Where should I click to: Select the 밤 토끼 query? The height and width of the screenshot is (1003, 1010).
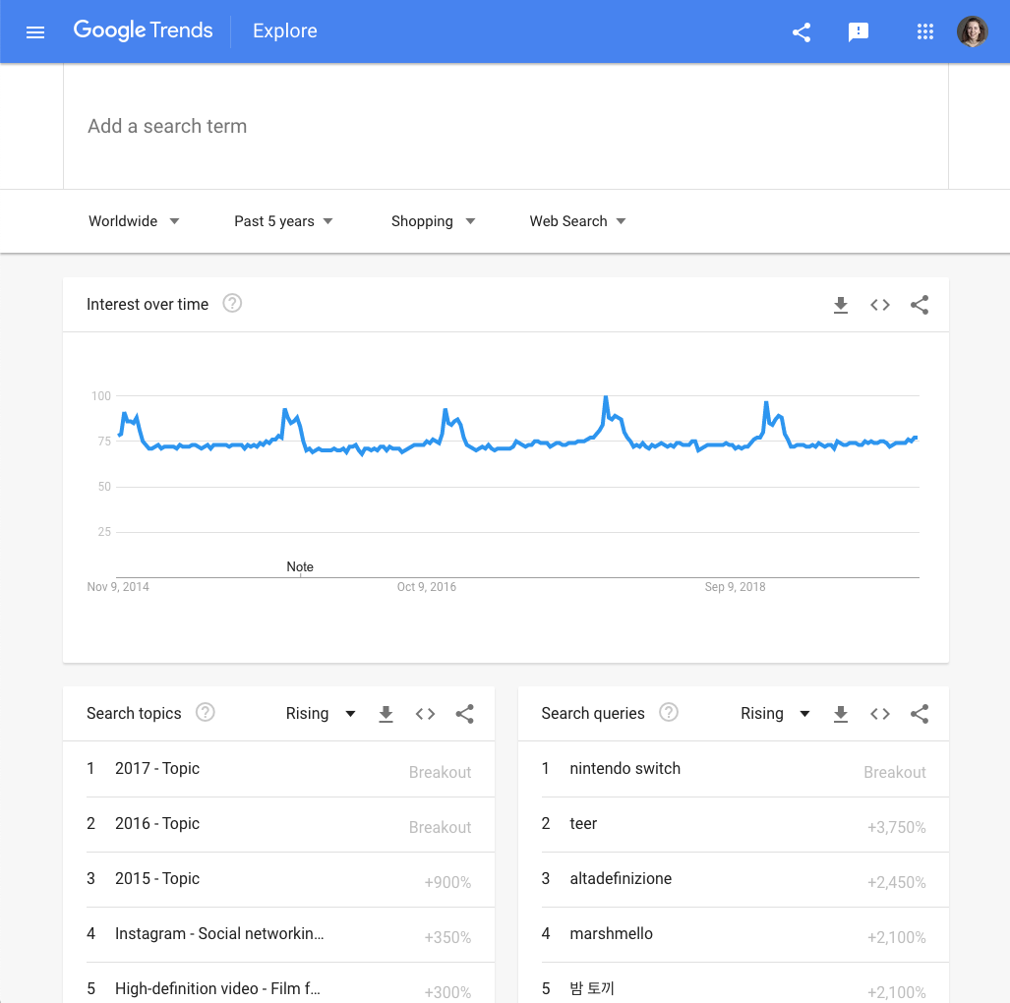[x=734, y=982]
